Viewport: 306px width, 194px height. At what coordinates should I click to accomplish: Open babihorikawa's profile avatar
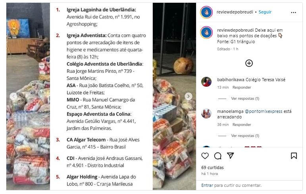point(206,82)
